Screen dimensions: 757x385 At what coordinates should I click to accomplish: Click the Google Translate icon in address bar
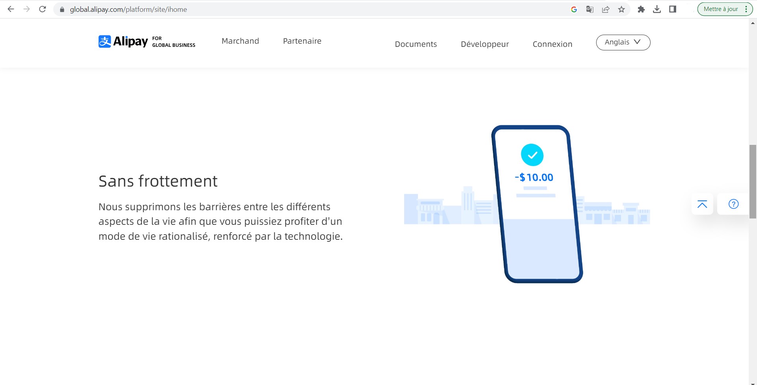[590, 9]
